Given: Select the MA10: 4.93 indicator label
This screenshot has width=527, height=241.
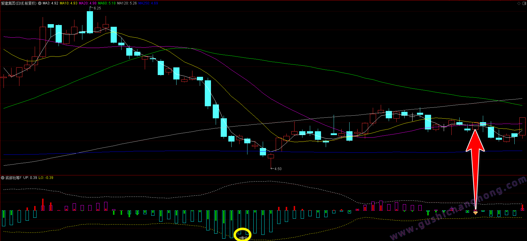Looking at the screenshot, I should pyautogui.click(x=69, y=3).
